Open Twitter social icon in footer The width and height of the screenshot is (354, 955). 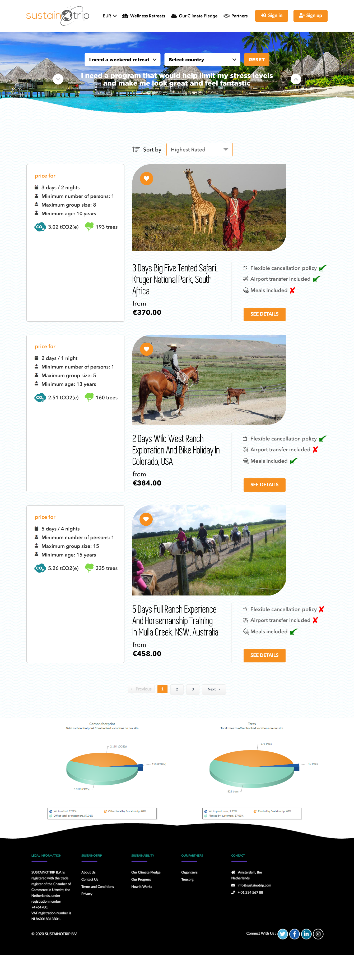282,934
